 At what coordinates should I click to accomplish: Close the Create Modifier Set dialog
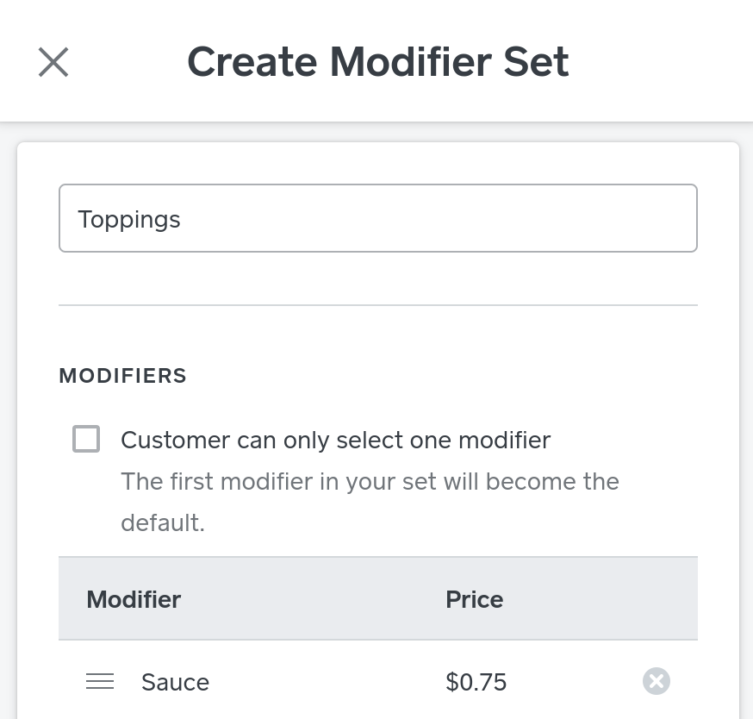pyautogui.click(x=53, y=62)
